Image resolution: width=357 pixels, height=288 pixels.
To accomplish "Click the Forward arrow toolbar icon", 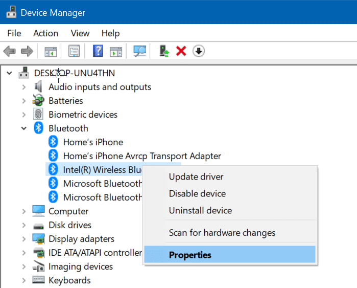I will 27,51.
